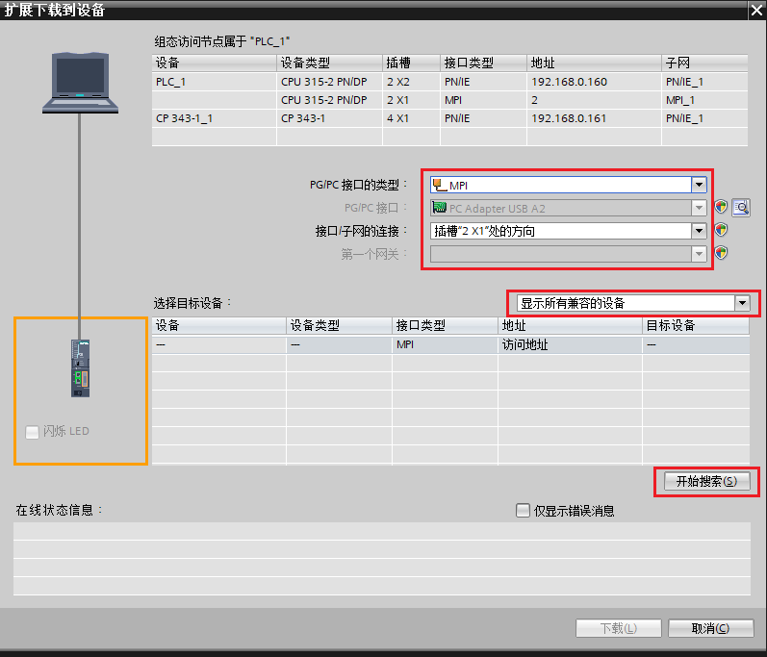Open the 显示所有兼容的设备 dropdown

click(x=742, y=303)
